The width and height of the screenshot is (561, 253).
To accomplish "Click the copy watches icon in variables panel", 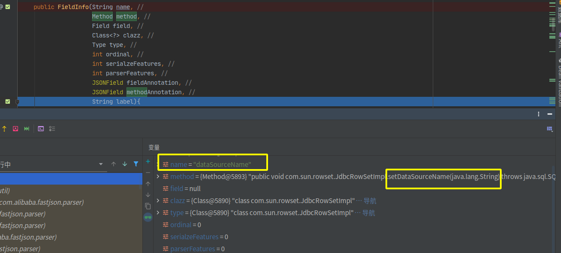I will 148,206.
